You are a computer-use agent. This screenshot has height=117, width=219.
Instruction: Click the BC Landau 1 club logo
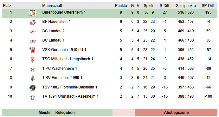[33, 41]
